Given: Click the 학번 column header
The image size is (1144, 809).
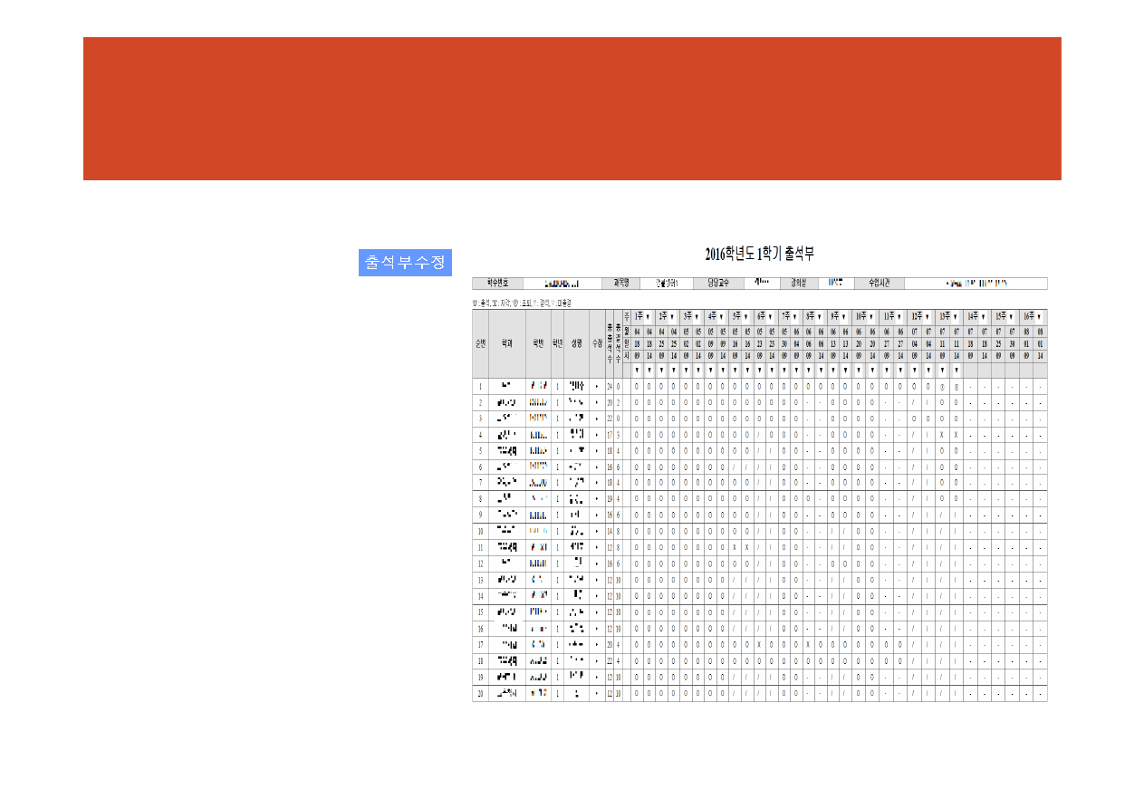Looking at the screenshot, I should click(538, 343).
